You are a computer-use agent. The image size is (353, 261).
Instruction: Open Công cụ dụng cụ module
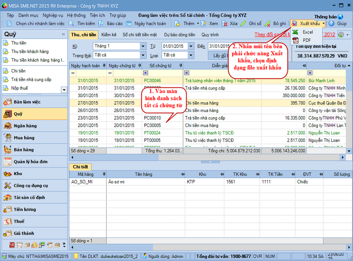(x=35, y=185)
